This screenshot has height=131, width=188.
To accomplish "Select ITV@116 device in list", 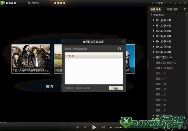I will click(94, 55).
